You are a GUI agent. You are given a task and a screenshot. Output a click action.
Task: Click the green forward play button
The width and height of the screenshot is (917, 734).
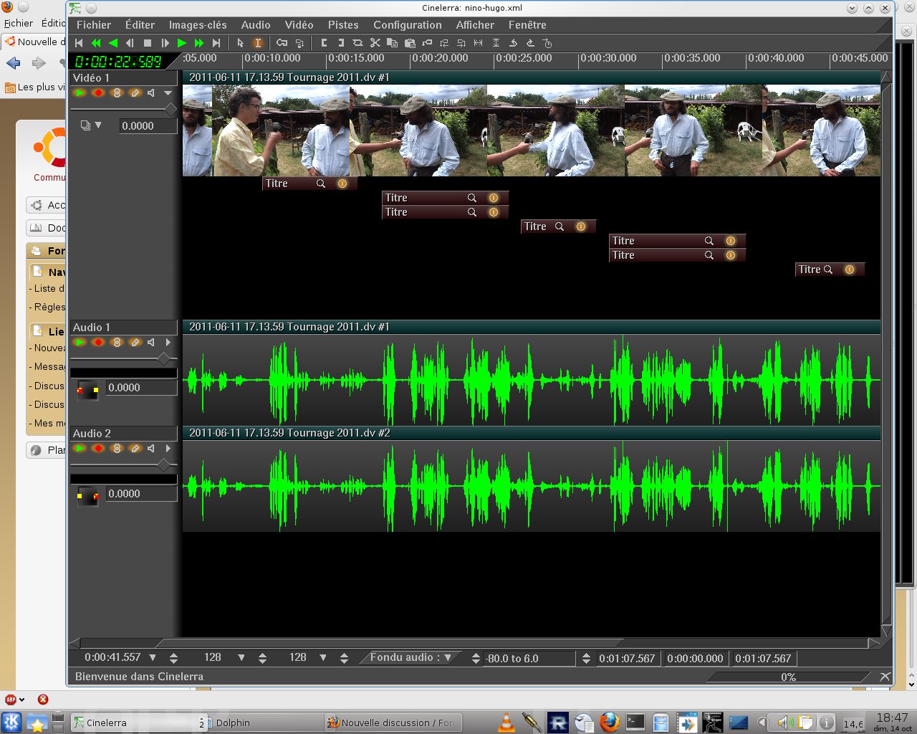click(x=182, y=43)
